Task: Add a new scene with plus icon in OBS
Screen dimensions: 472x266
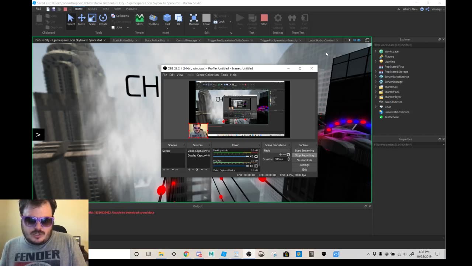Action: (x=164, y=170)
